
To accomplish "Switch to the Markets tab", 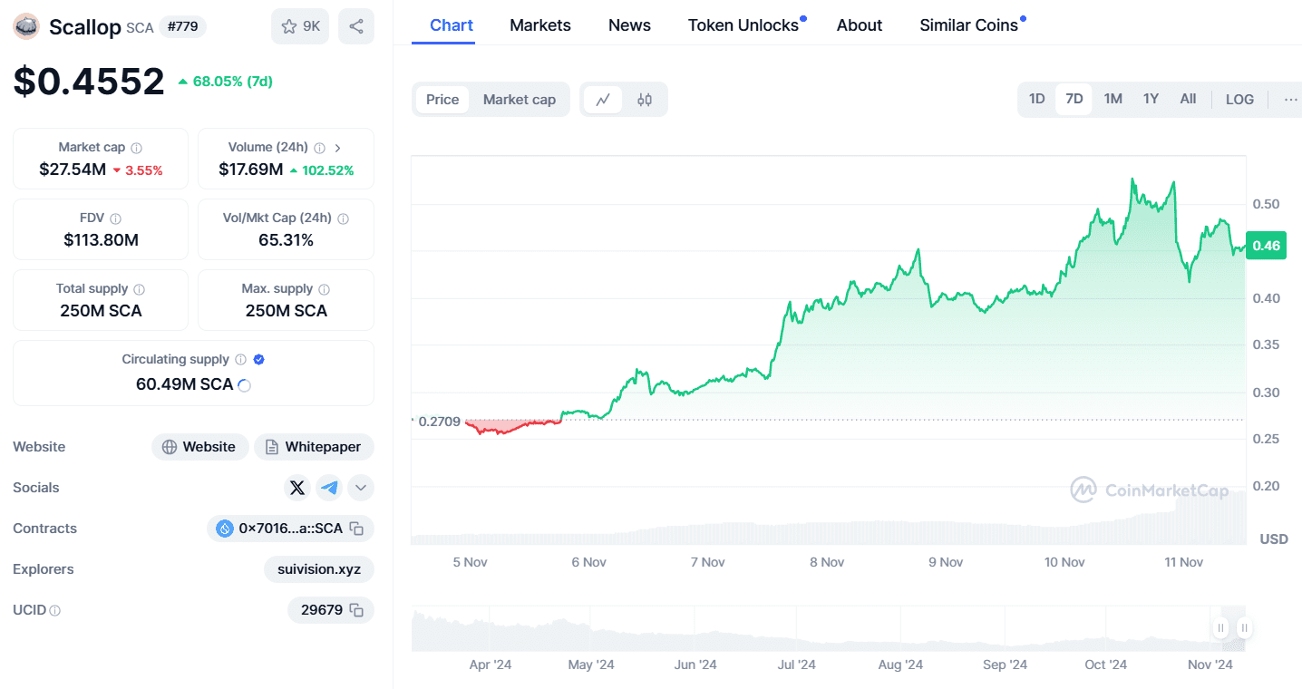I will tap(539, 24).
